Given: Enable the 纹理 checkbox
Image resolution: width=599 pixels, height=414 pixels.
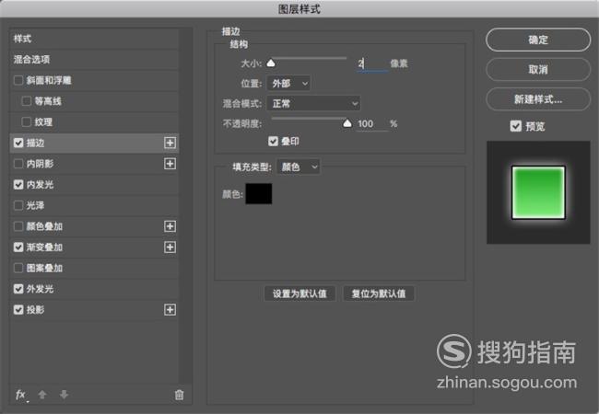Looking at the screenshot, I should tap(27, 122).
